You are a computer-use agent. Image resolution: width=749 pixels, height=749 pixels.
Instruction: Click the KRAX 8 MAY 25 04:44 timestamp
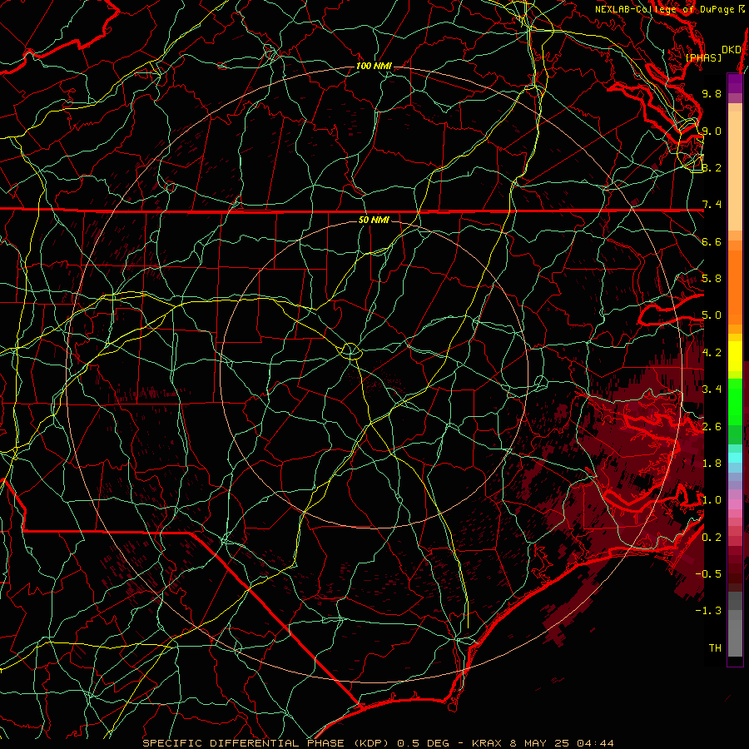pyautogui.click(x=543, y=743)
